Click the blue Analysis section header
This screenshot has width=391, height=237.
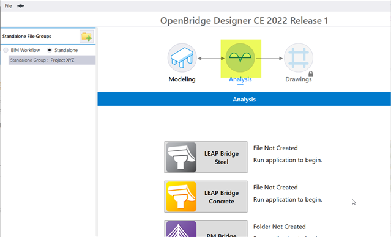(244, 99)
